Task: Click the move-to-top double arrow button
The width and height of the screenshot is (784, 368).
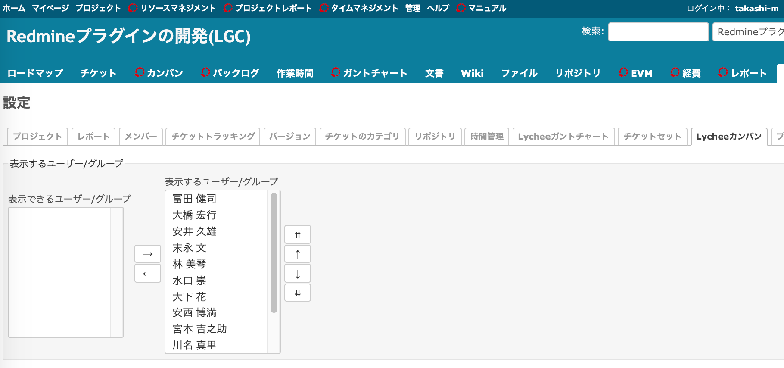Action: coord(297,235)
